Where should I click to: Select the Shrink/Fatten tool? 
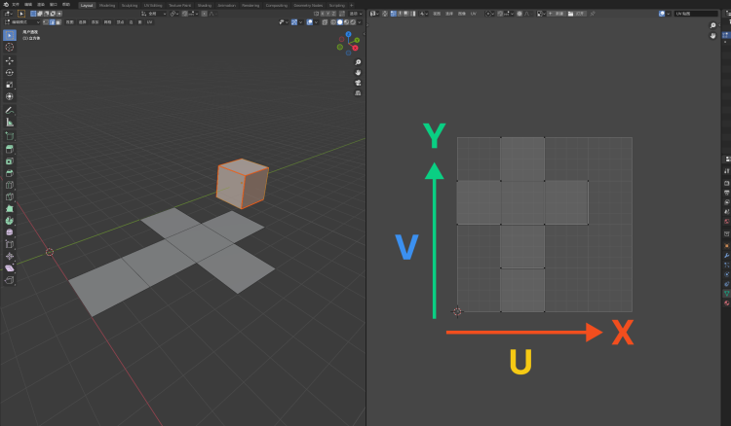[10, 256]
